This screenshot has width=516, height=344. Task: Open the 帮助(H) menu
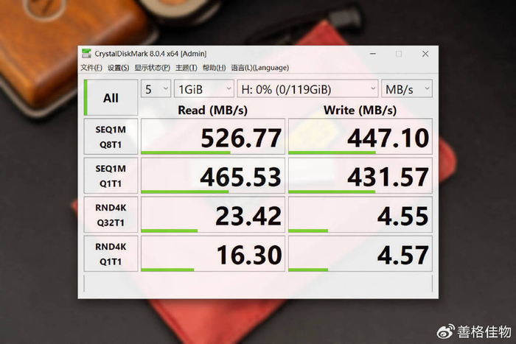[x=214, y=68]
